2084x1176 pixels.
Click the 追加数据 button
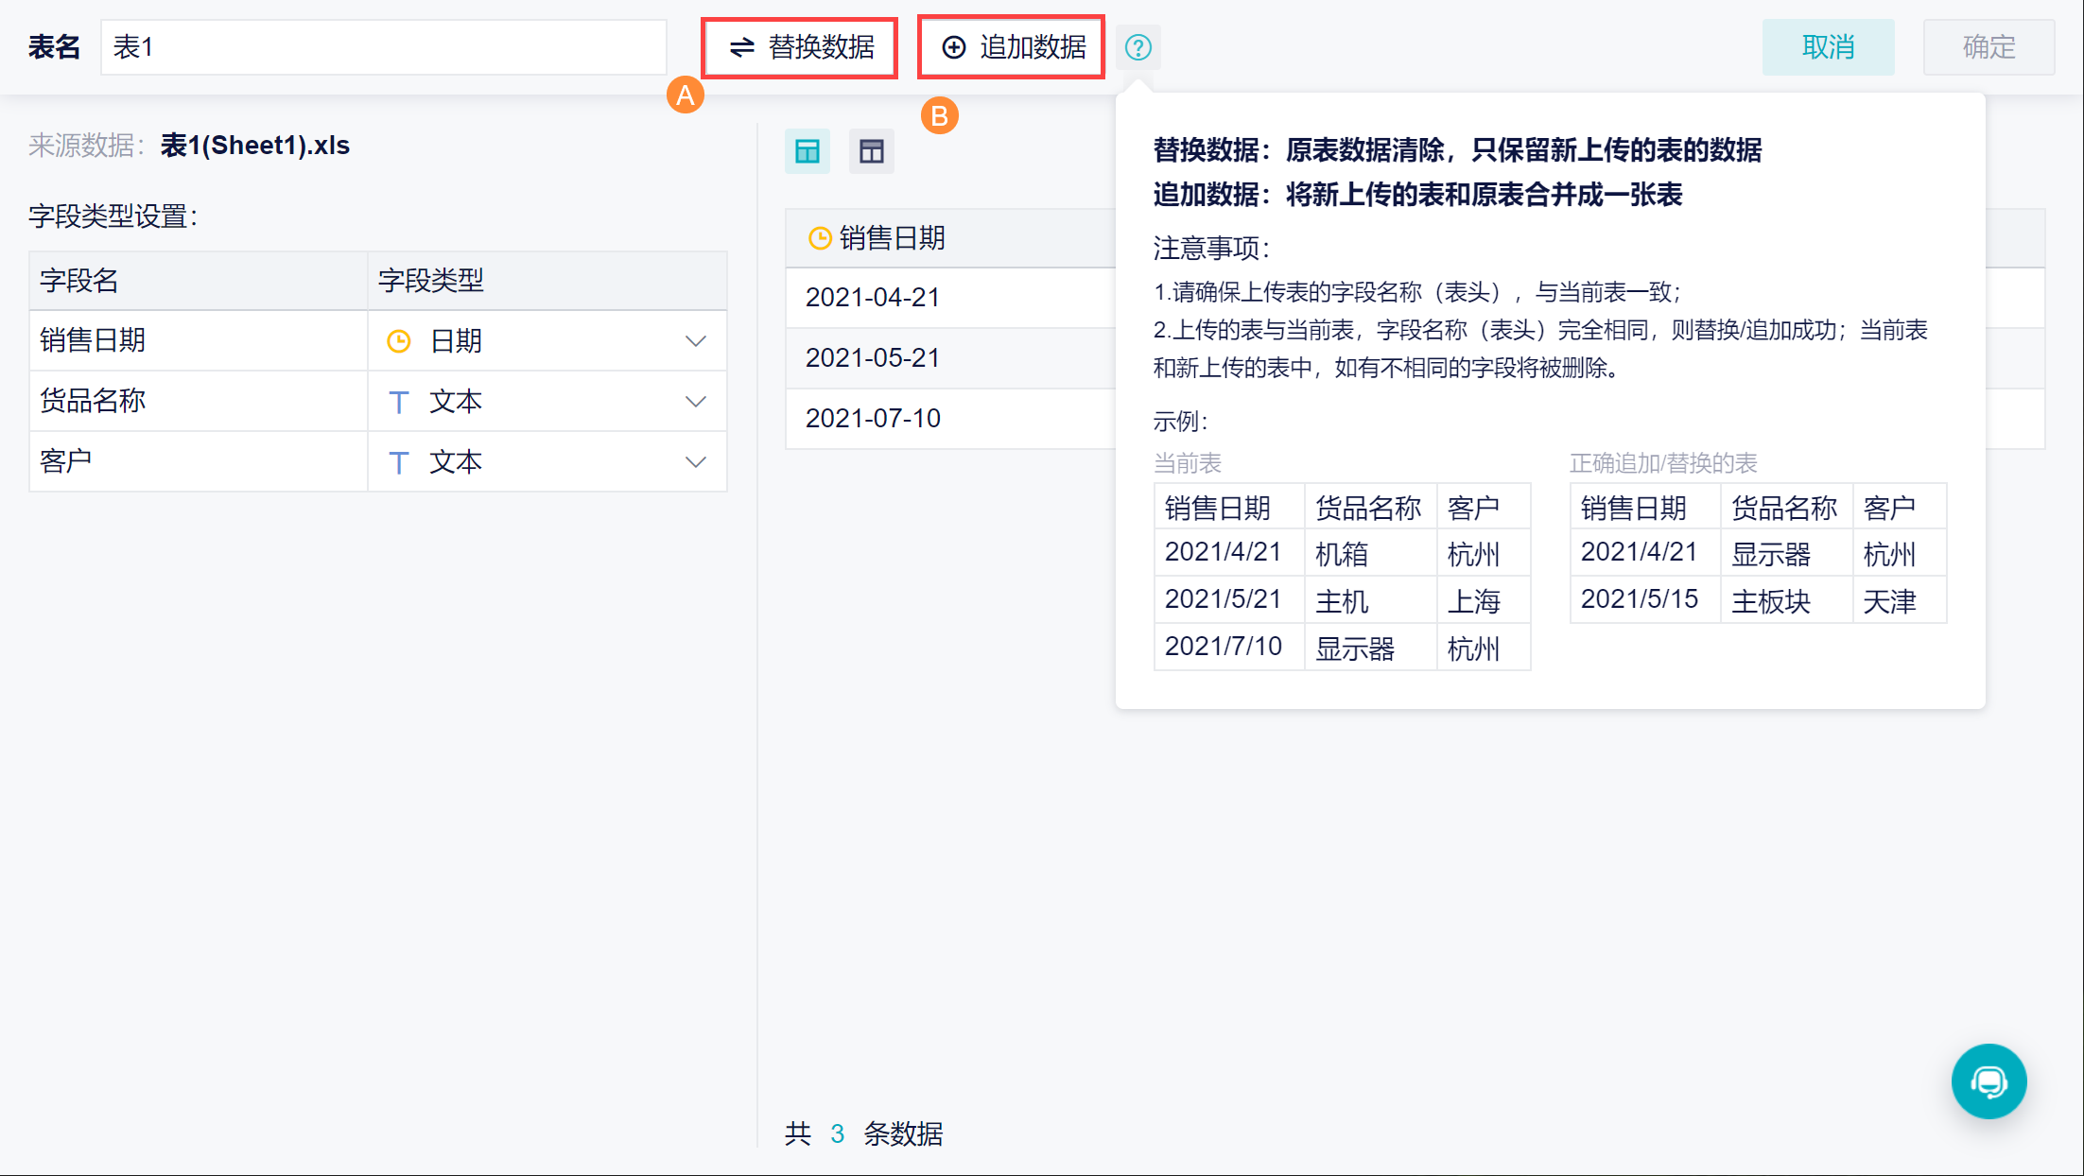click(x=1012, y=47)
